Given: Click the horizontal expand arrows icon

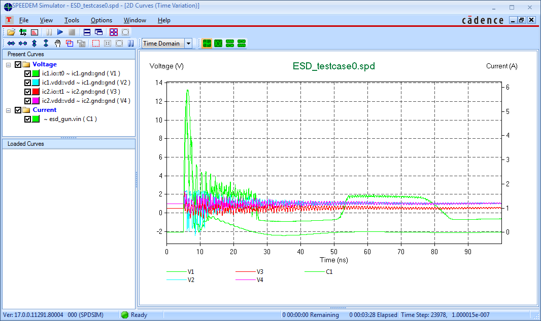Looking at the screenshot, I should point(11,44).
